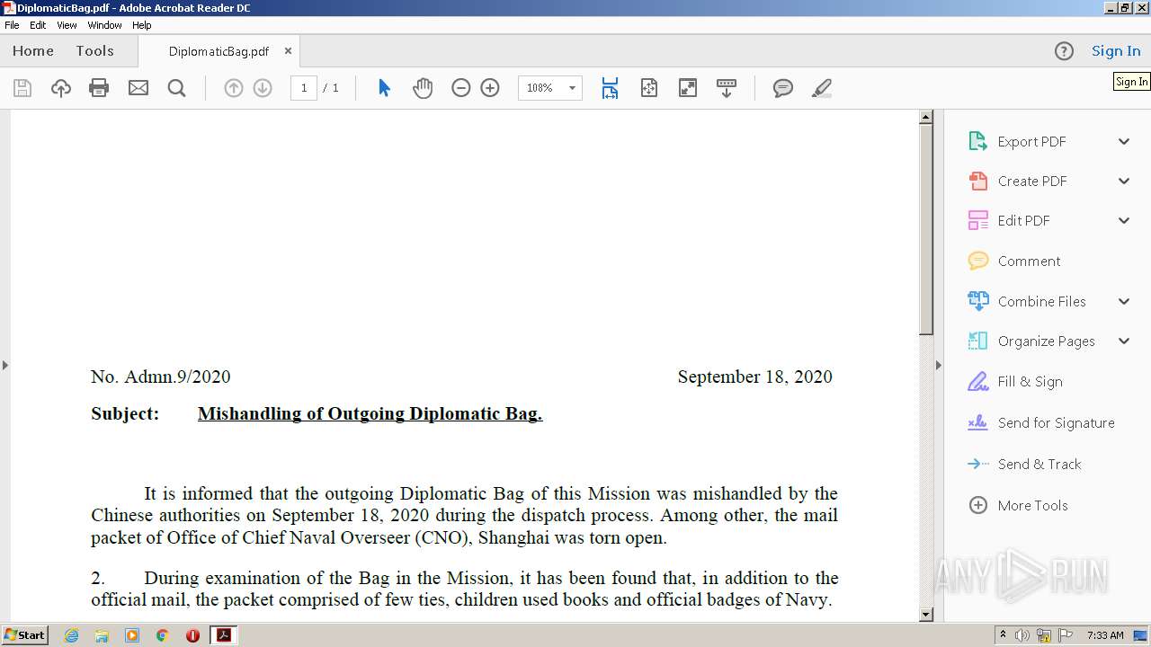Close the DiplomaticBag.pdf tab
1151x647 pixels.
click(288, 51)
